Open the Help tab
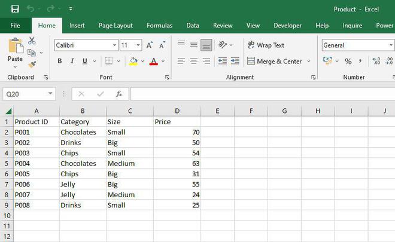The image size is (395, 242). [322, 26]
